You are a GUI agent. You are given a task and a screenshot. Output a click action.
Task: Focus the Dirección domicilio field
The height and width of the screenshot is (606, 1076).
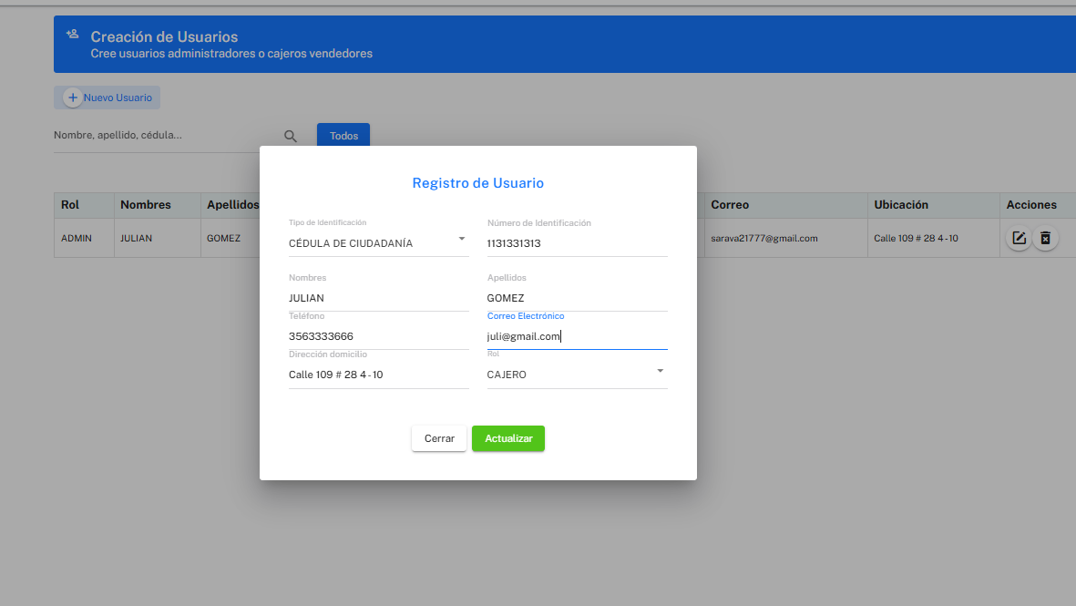point(378,375)
